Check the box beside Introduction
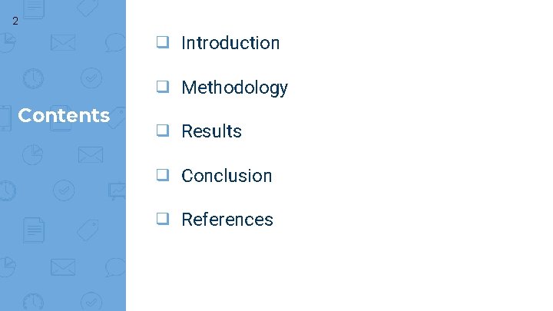Image resolution: width=553 pixels, height=311 pixels. click(164, 43)
